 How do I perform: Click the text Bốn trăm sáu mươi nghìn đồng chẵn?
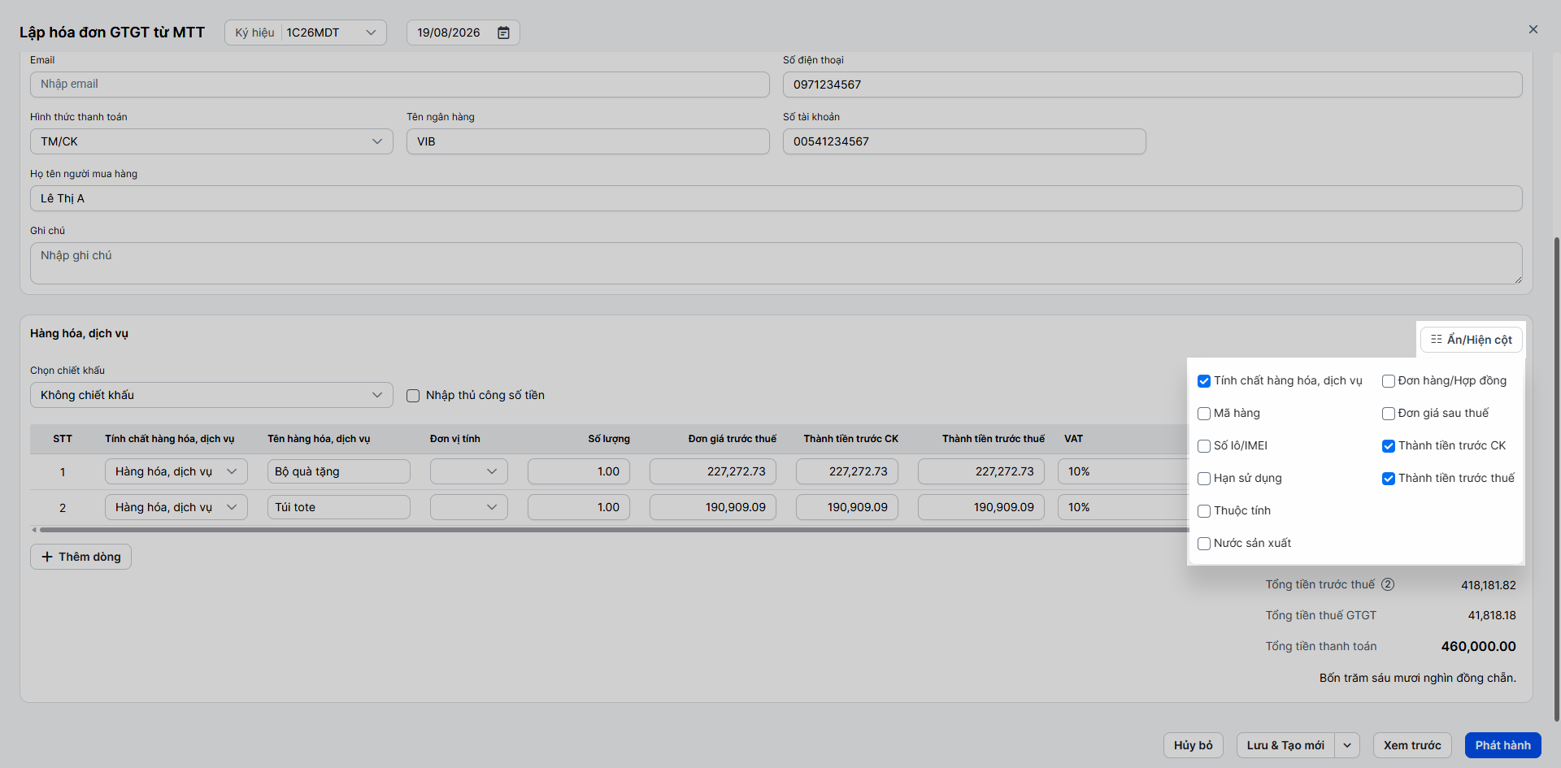click(1418, 678)
